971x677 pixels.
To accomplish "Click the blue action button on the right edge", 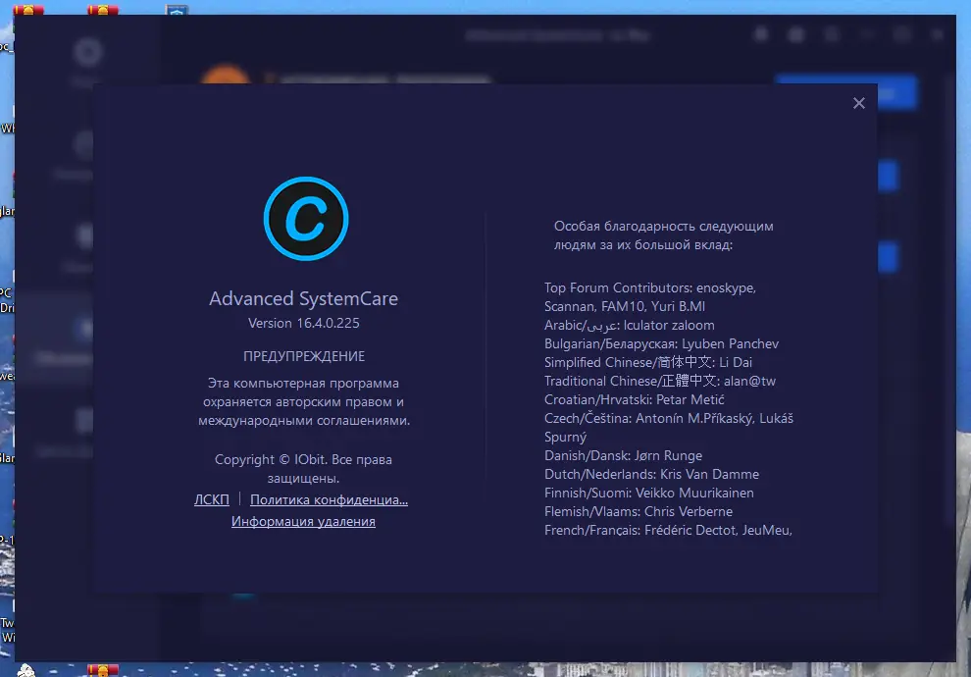I will click(889, 177).
